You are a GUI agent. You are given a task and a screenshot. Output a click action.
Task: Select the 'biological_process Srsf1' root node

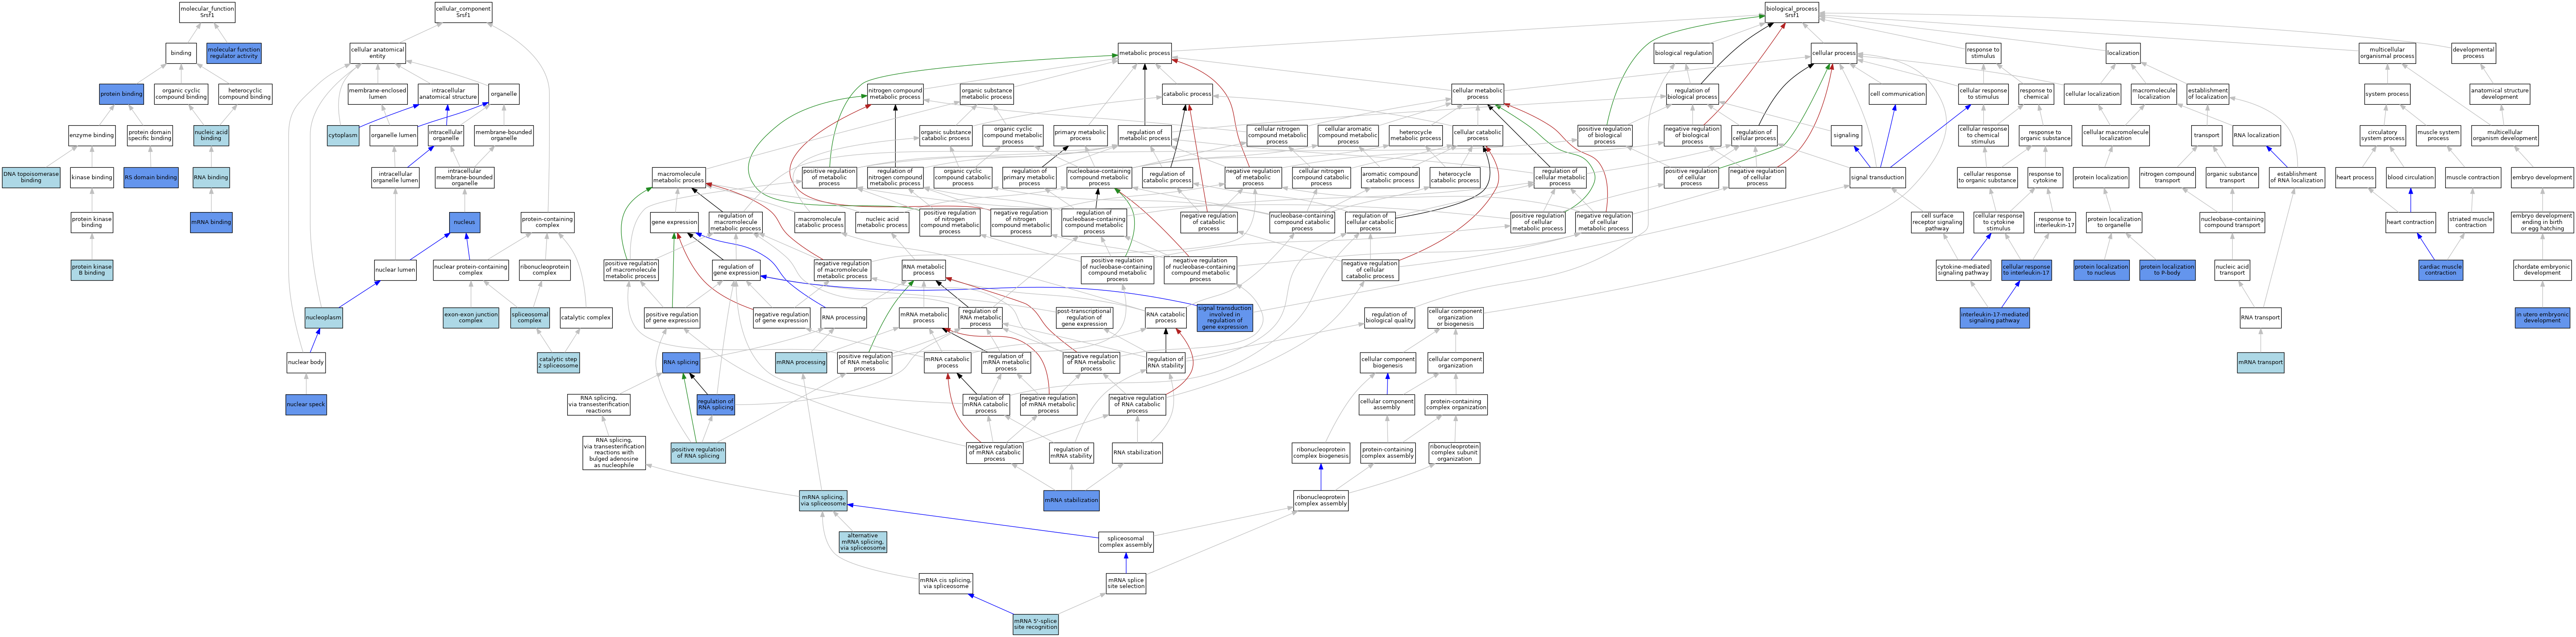tap(1791, 12)
